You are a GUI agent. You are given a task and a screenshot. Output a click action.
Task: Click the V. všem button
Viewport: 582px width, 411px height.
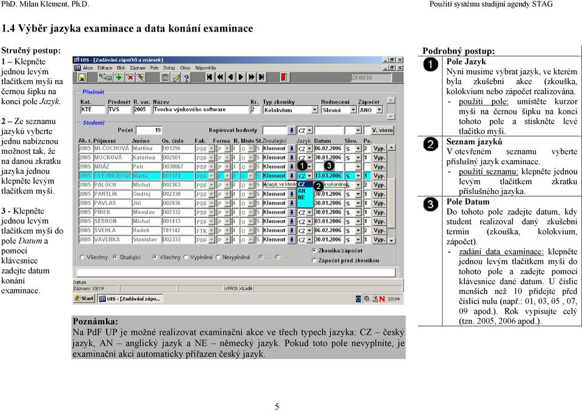point(383,130)
